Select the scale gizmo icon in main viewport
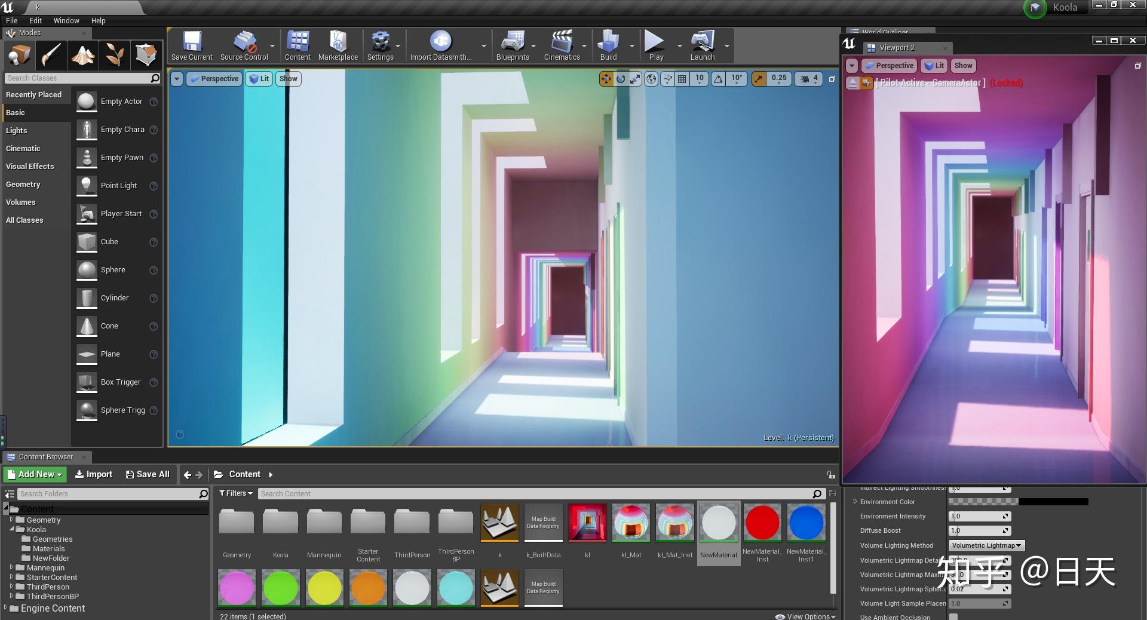Image resolution: width=1147 pixels, height=620 pixels. tap(635, 79)
